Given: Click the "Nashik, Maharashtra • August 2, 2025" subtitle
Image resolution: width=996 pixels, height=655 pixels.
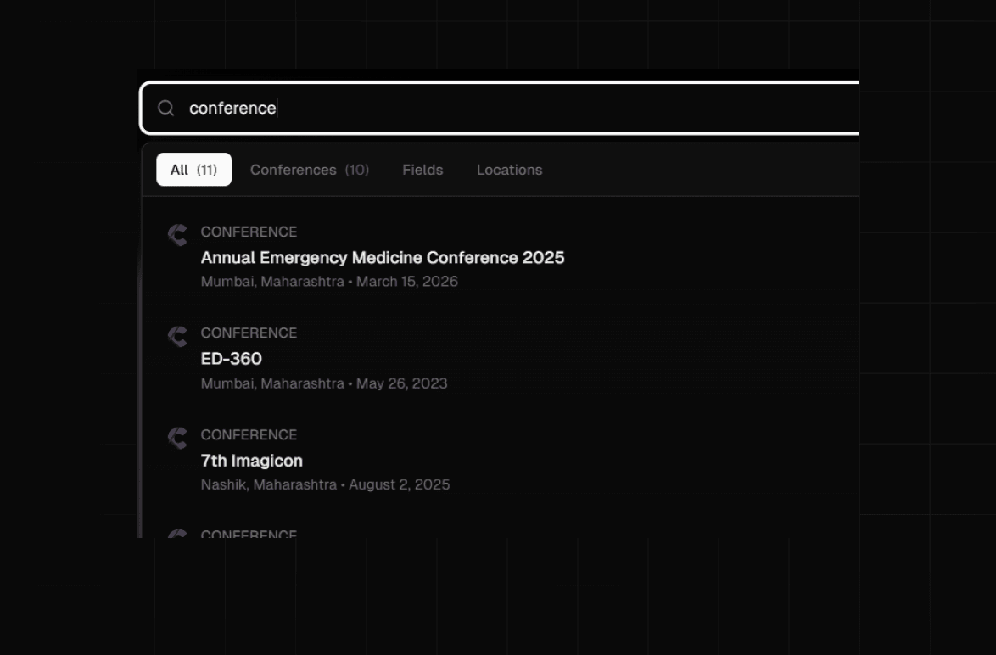Looking at the screenshot, I should point(325,485).
